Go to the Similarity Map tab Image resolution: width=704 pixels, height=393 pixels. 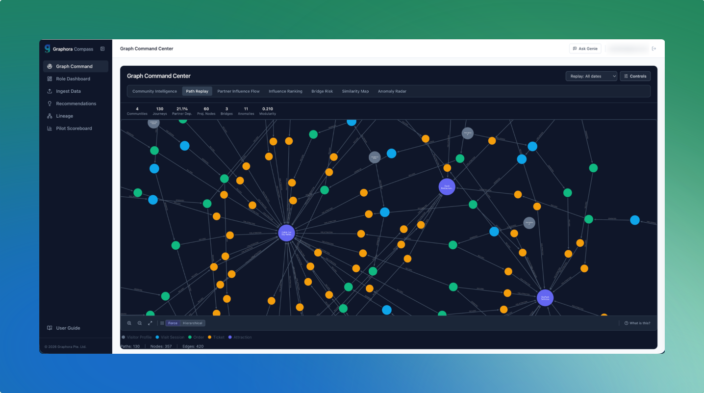(355, 91)
